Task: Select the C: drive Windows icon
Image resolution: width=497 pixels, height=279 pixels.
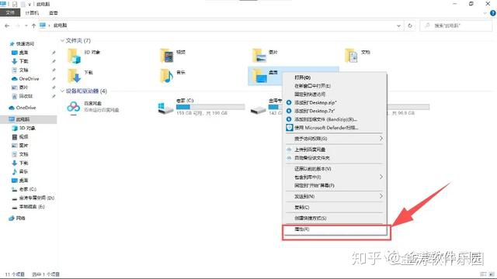Action: pyautogui.click(x=165, y=108)
